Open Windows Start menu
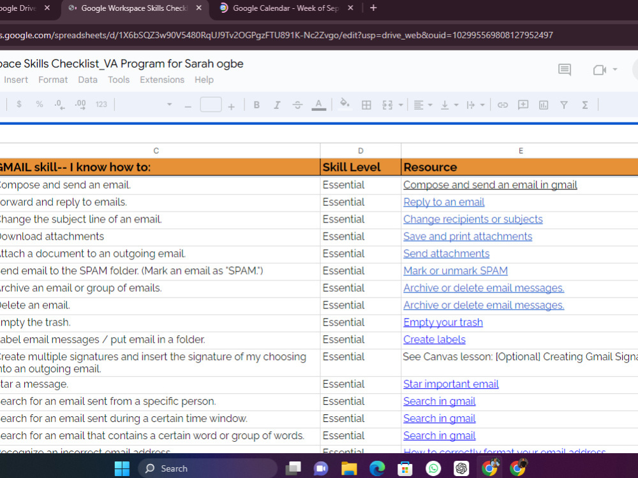The image size is (638, 478). pyautogui.click(x=122, y=468)
